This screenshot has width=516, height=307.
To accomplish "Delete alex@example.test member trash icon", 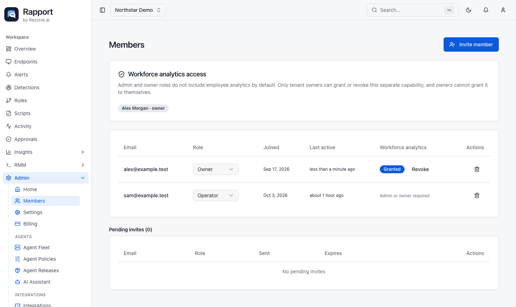I will coord(477,169).
